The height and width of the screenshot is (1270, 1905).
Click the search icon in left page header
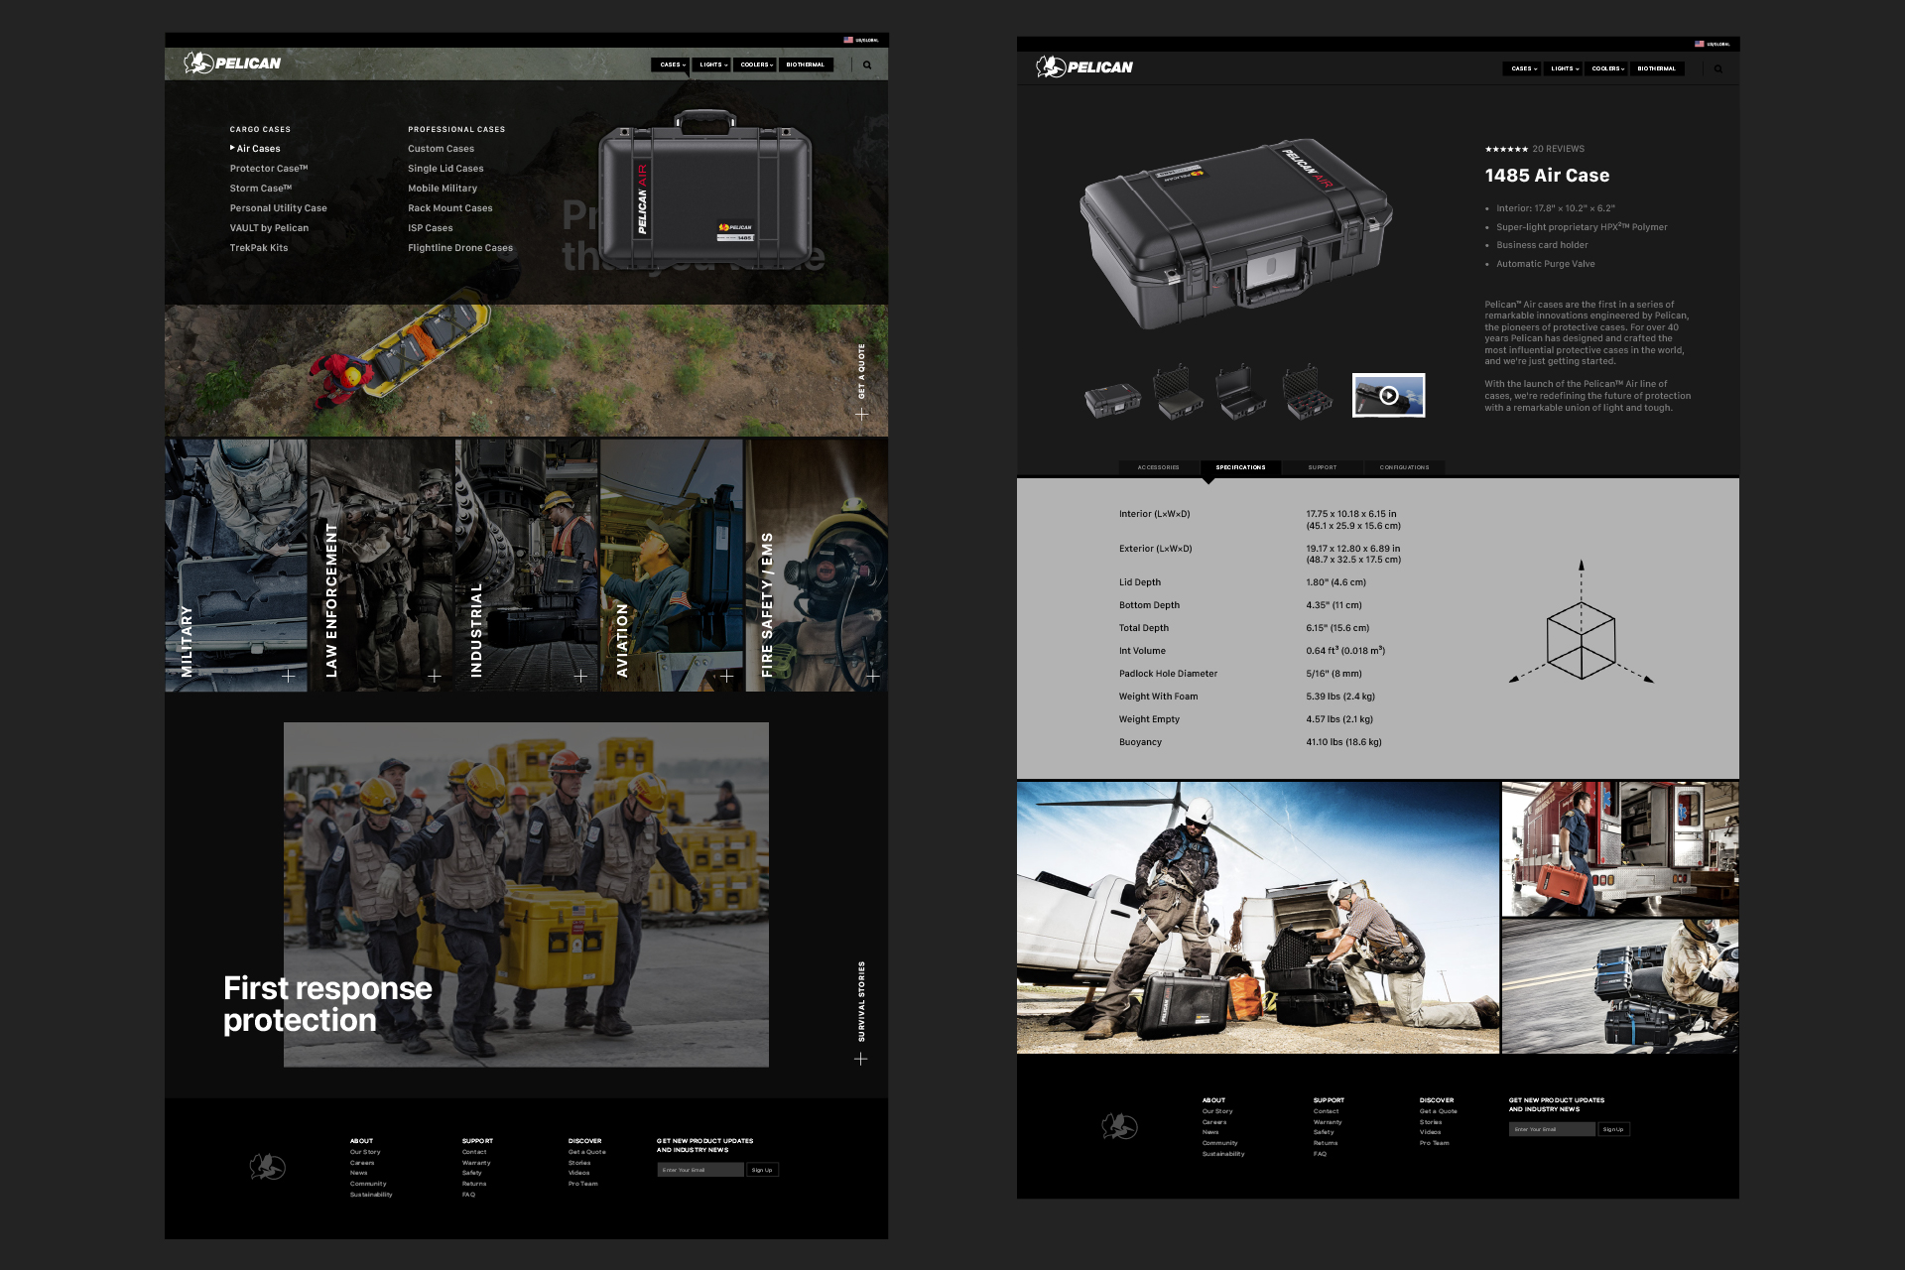tap(867, 65)
